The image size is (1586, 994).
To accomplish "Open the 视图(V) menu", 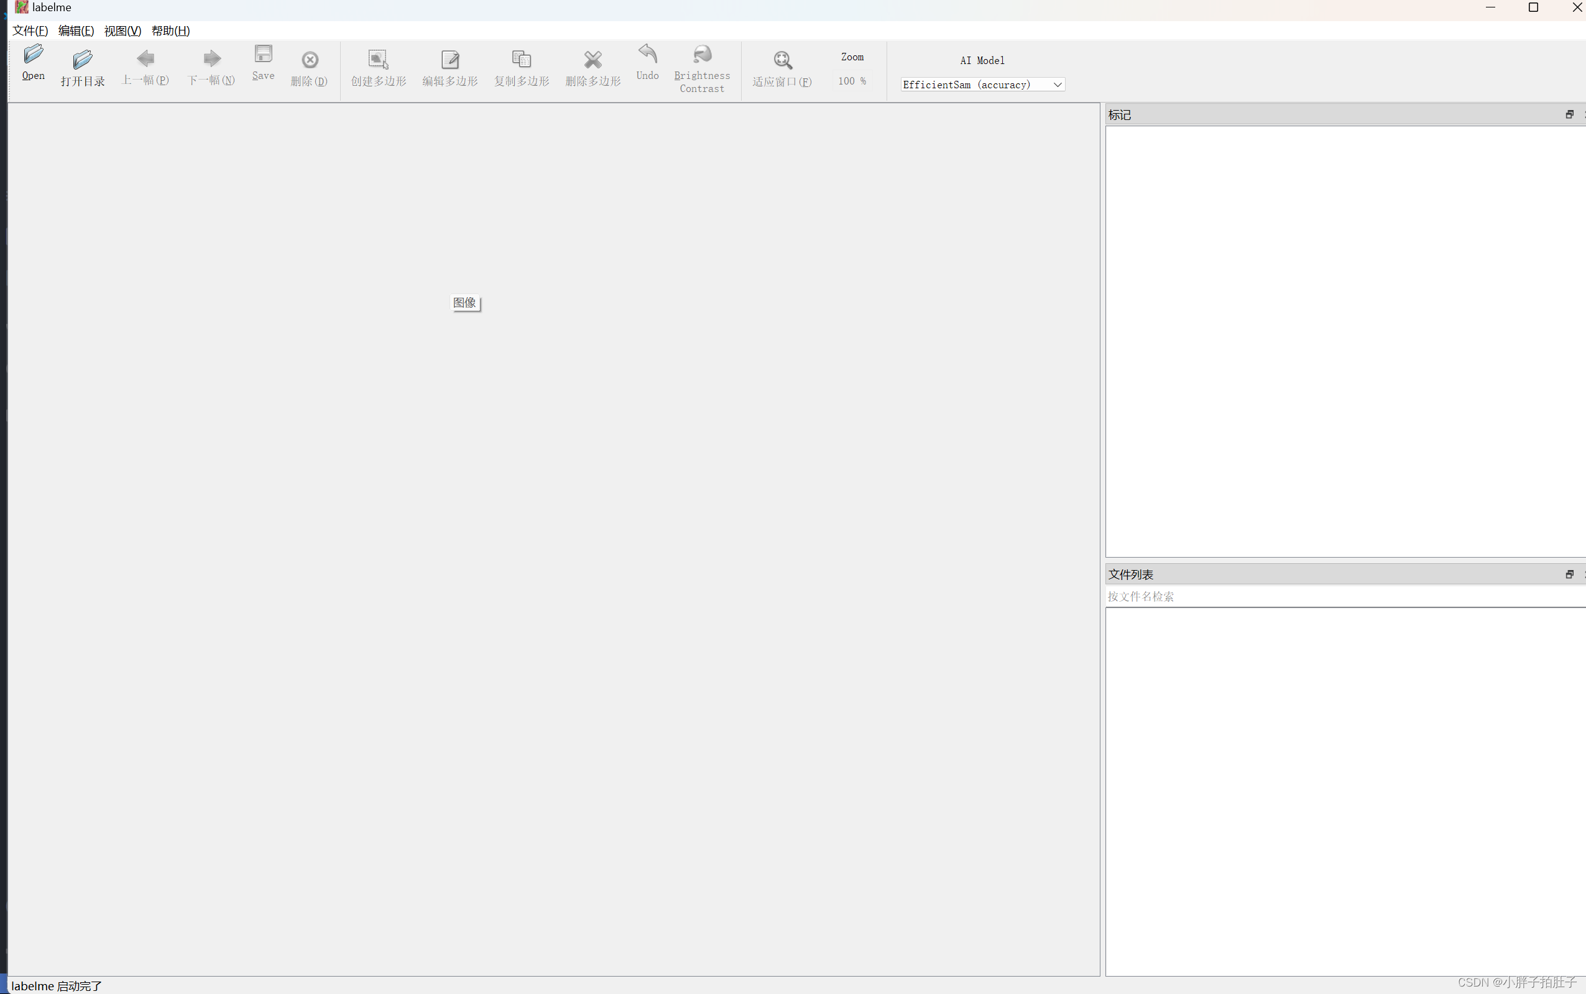I will (x=122, y=30).
